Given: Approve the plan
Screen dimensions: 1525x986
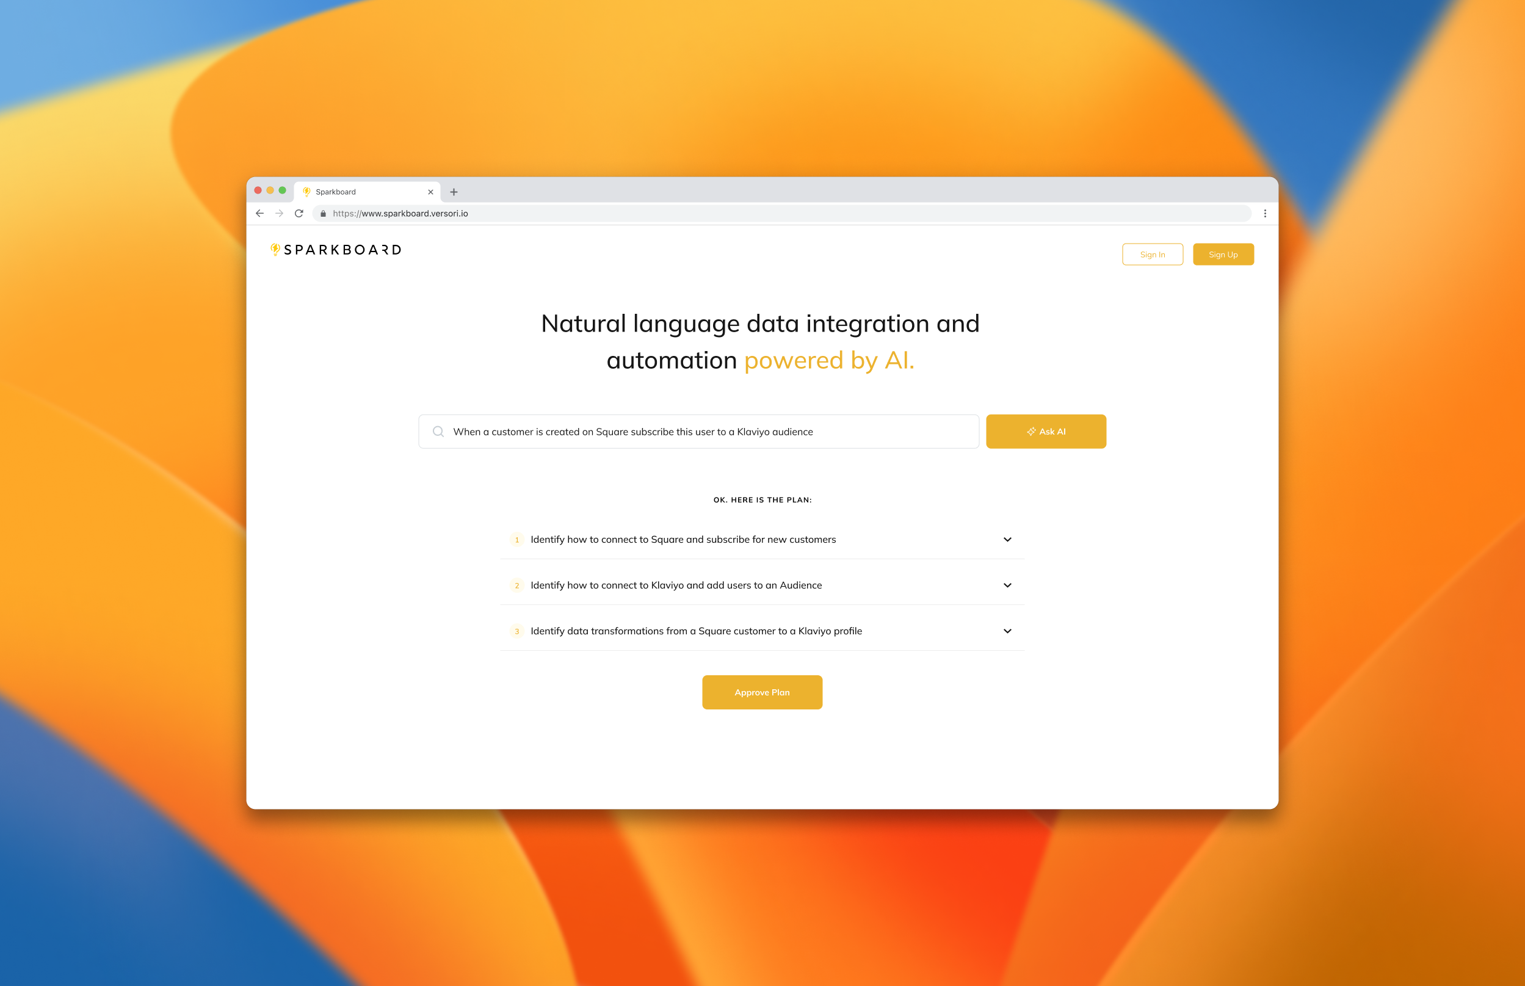Looking at the screenshot, I should [762, 692].
